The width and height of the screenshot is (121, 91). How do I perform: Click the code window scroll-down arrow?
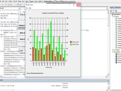coord(108,75)
